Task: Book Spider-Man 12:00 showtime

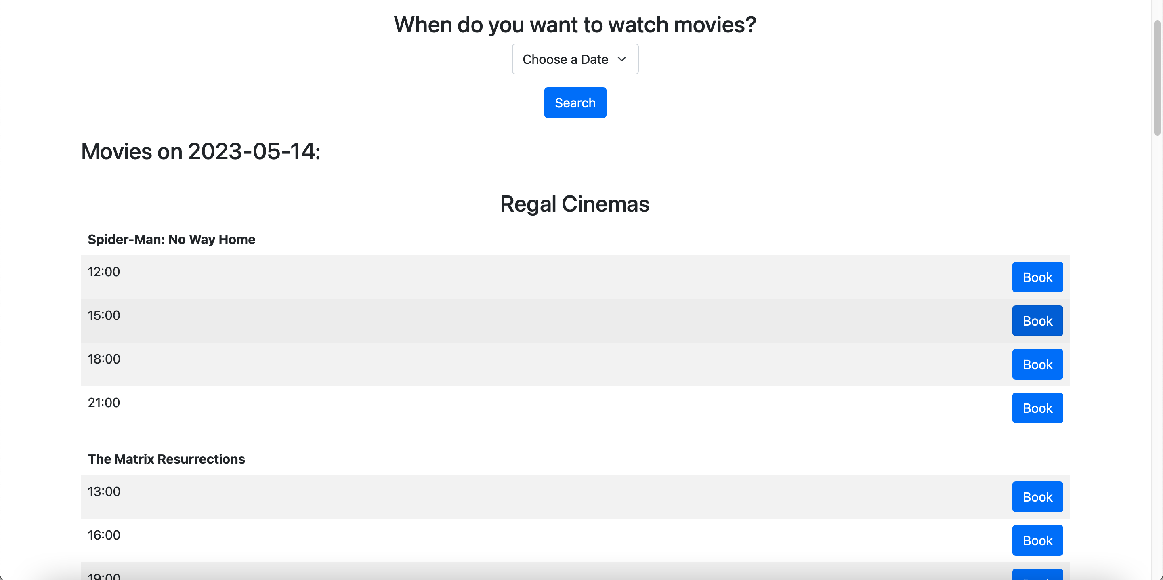Action: point(1037,277)
